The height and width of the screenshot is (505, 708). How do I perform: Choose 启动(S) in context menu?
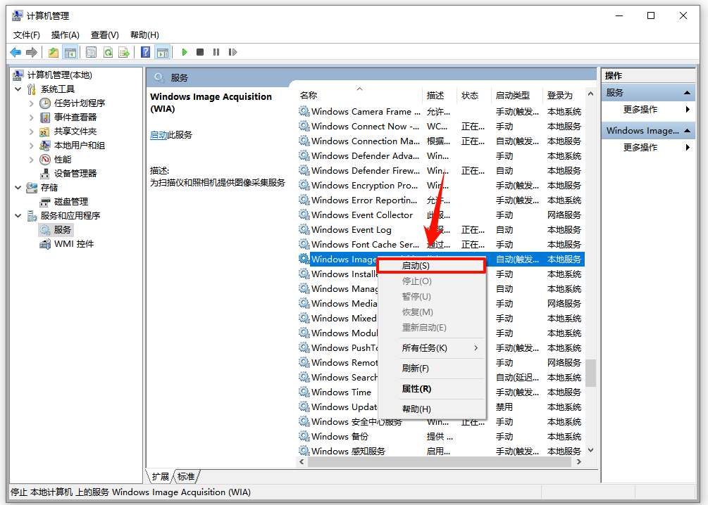431,266
